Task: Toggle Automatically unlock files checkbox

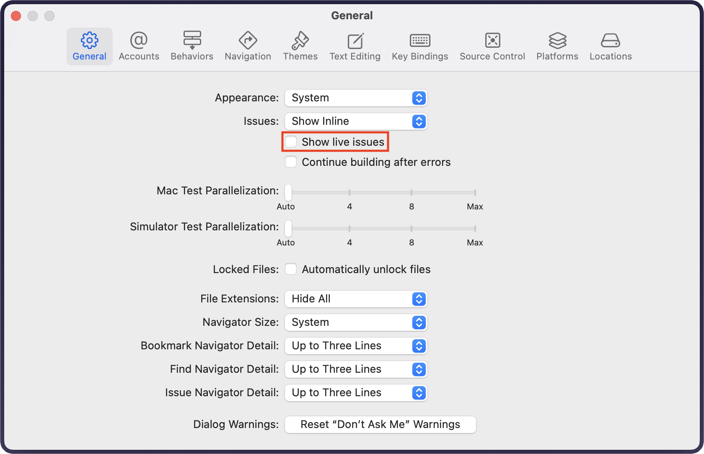Action: tap(291, 269)
